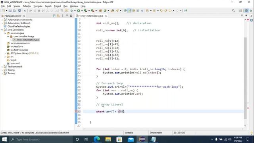Select the src/test/resources folder
254x143 pixels.
[x=19, y=50]
